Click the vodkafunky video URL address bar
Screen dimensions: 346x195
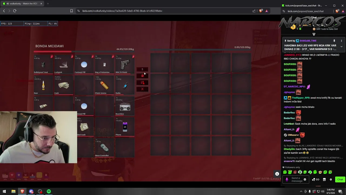pyautogui.click(x=122, y=11)
